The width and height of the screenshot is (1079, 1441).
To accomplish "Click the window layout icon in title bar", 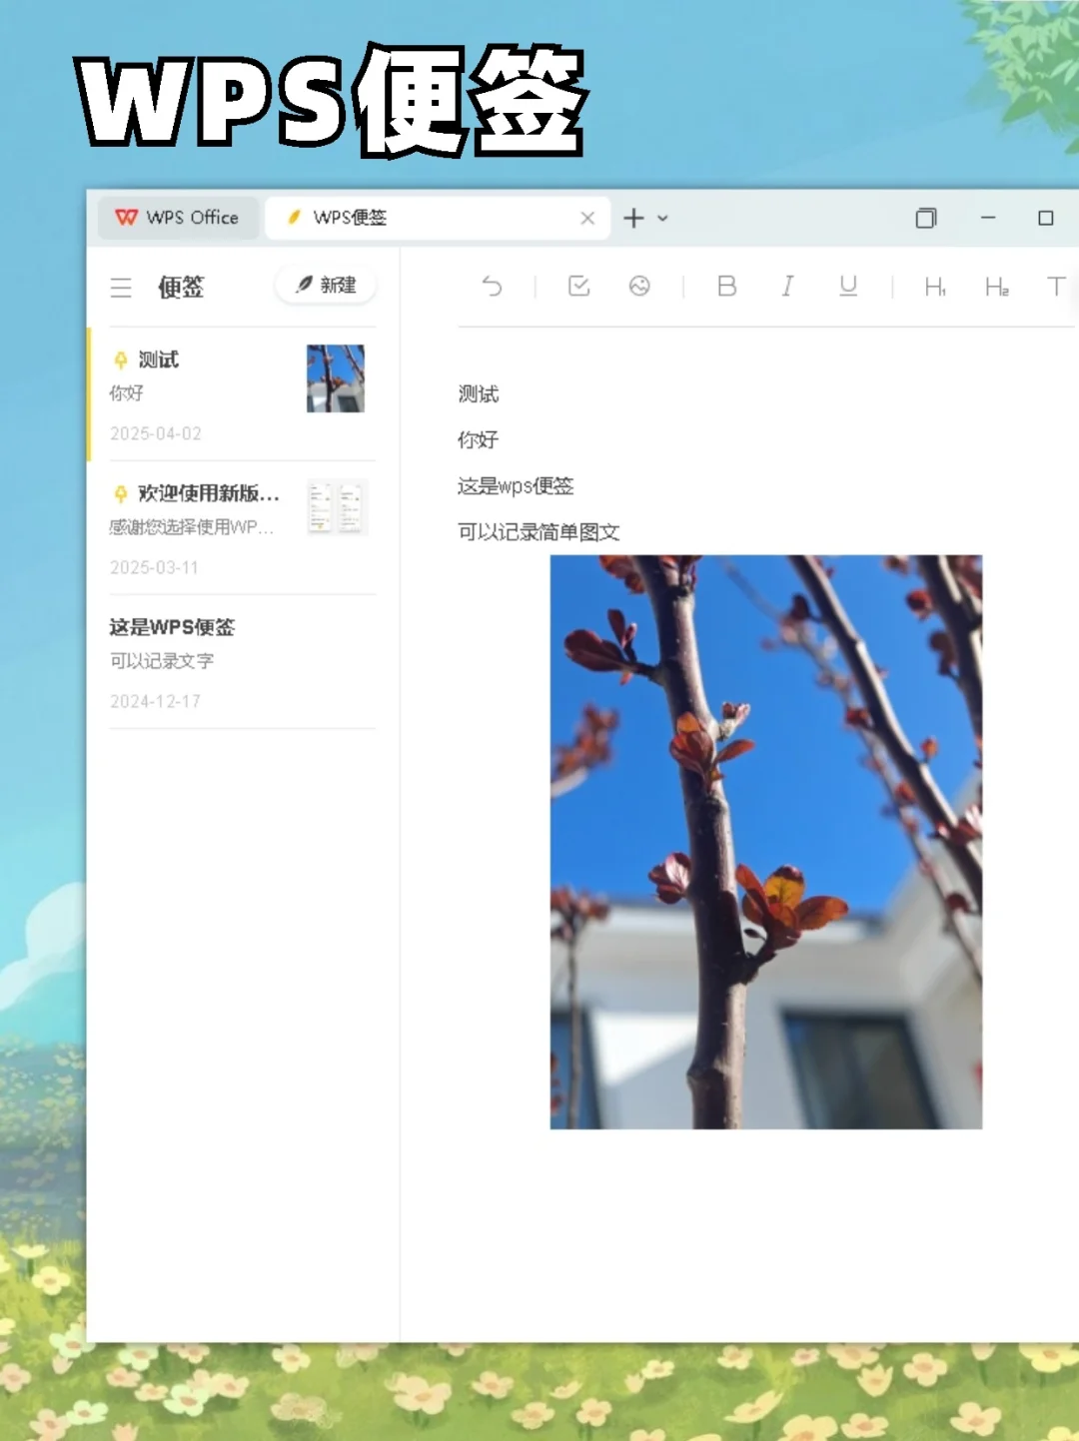I will tap(926, 218).
